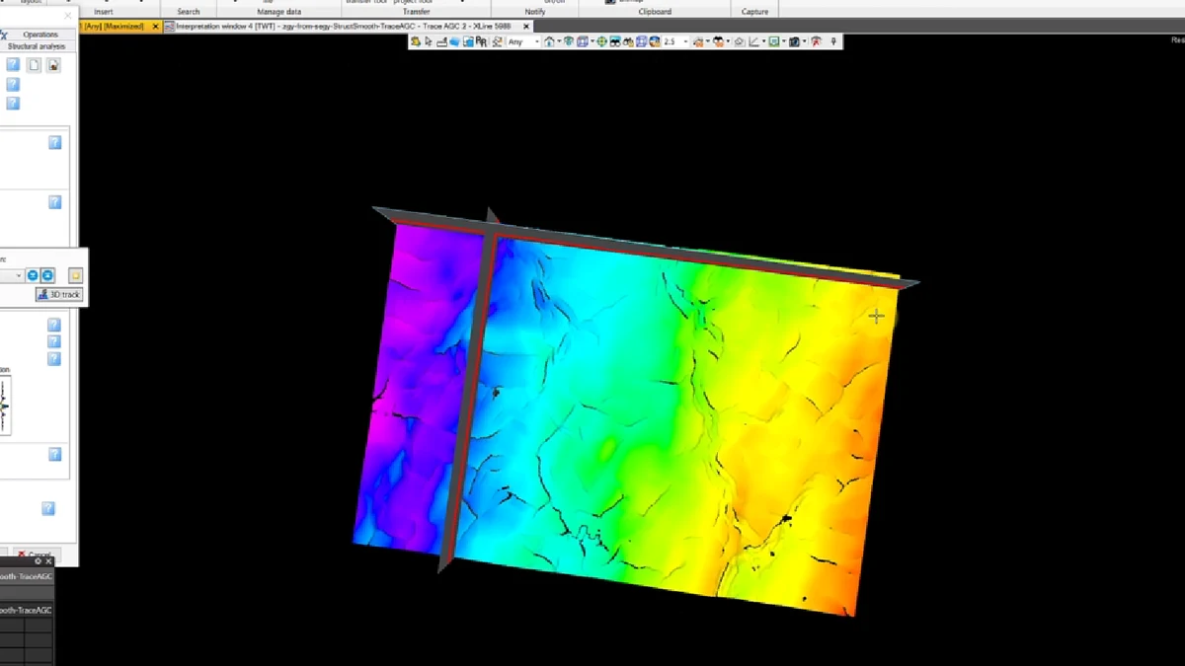
Task: Click the new blank document icon in dialog
Action: [x=34, y=65]
